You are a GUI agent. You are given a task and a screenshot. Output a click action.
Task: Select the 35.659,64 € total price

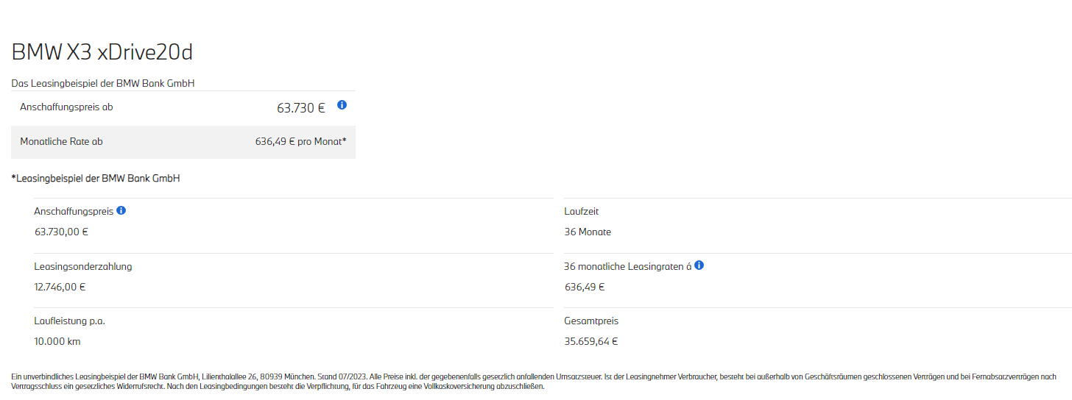[591, 341]
